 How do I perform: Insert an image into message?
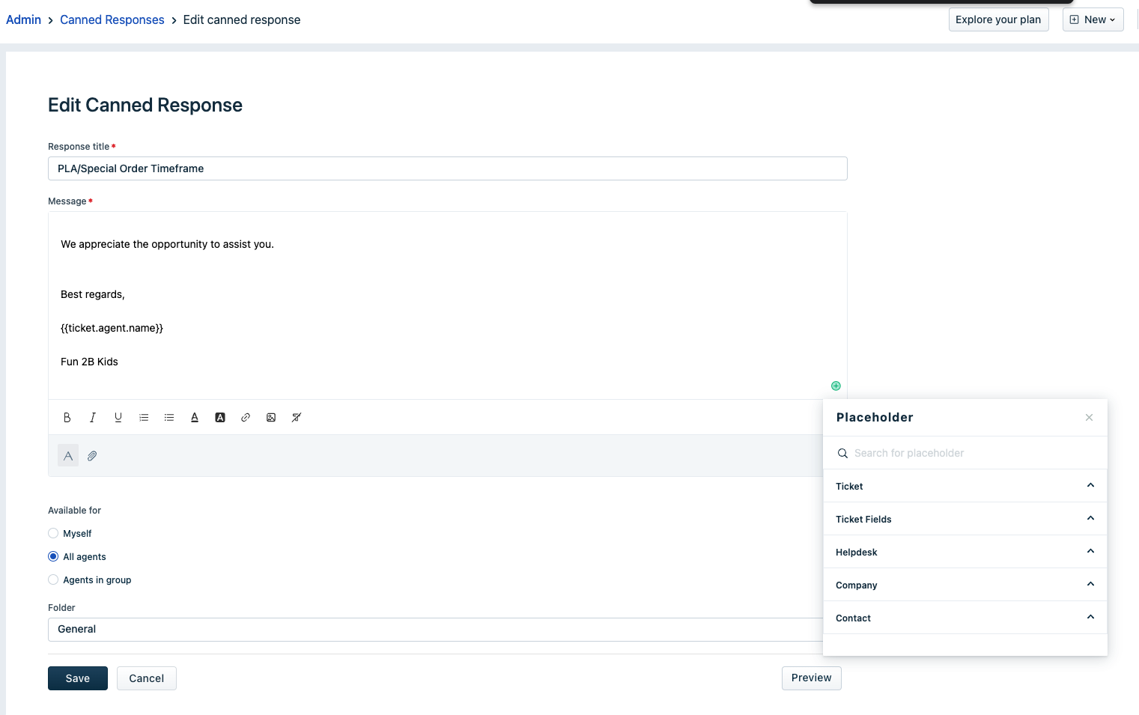pyautogui.click(x=271, y=418)
